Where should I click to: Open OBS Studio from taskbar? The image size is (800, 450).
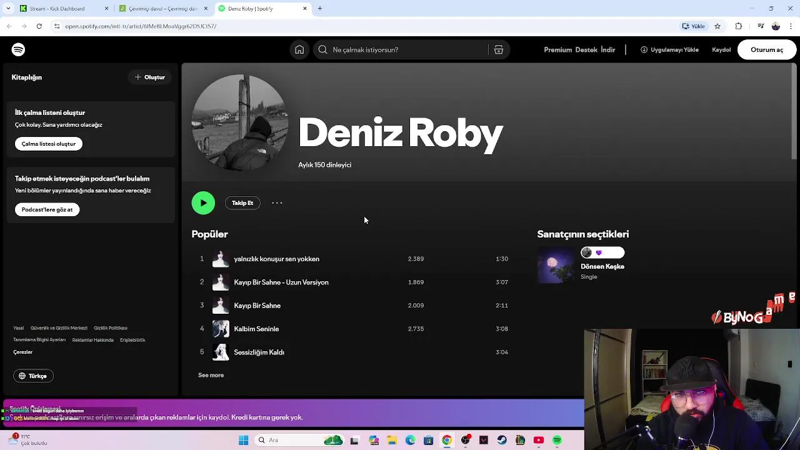(x=465, y=440)
